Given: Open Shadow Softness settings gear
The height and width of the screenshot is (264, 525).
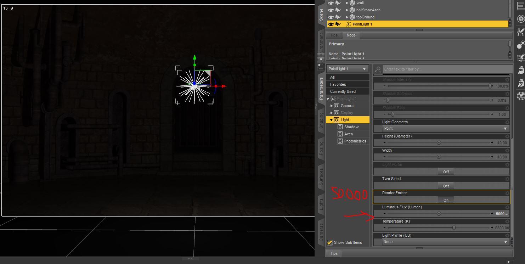Looking at the screenshot, I should [x=507, y=94].
